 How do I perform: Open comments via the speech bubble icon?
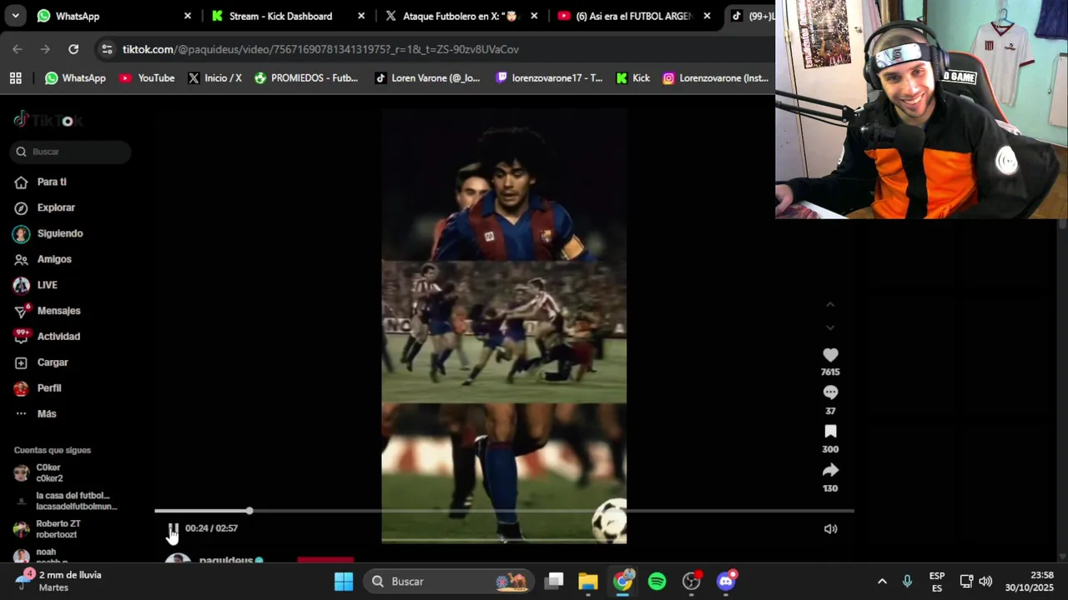(x=830, y=392)
